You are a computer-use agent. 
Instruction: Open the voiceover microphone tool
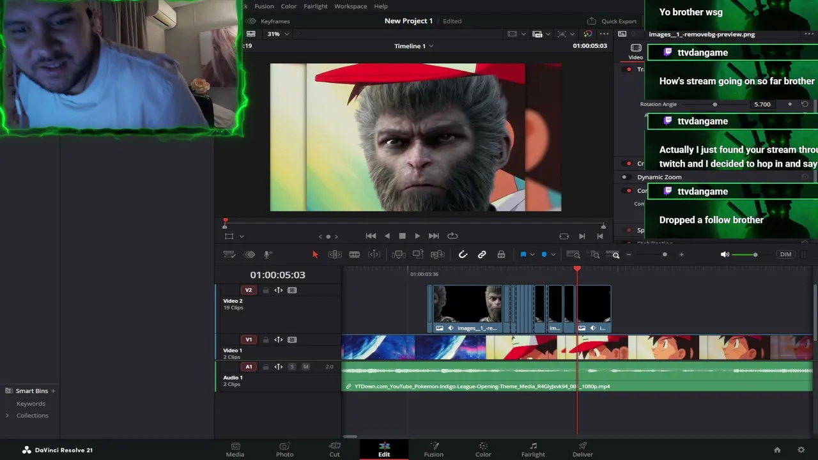267,254
